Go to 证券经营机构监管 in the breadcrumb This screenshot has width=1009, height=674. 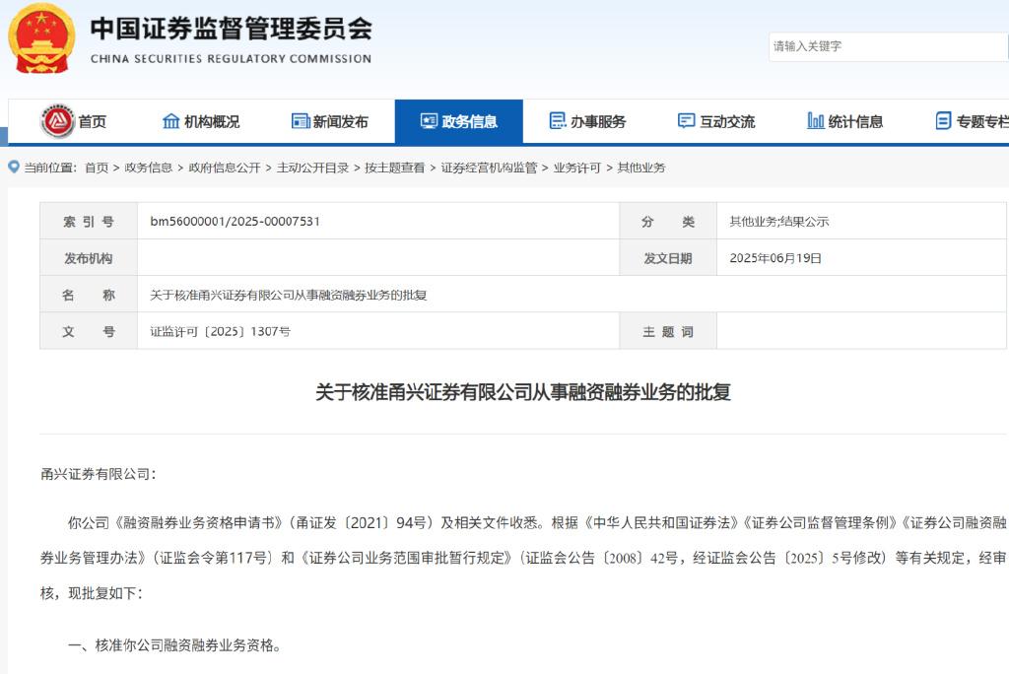[489, 168]
